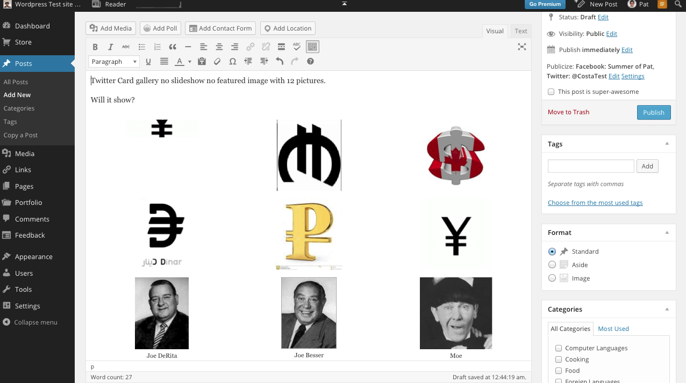Enter distraction-free fullscreen writing mode
The height and width of the screenshot is (383, 686).
521,47
